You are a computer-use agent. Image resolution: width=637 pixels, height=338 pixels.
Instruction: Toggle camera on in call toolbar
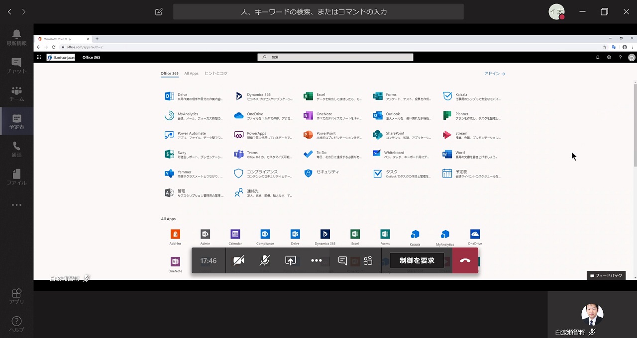tap(239, 260)
